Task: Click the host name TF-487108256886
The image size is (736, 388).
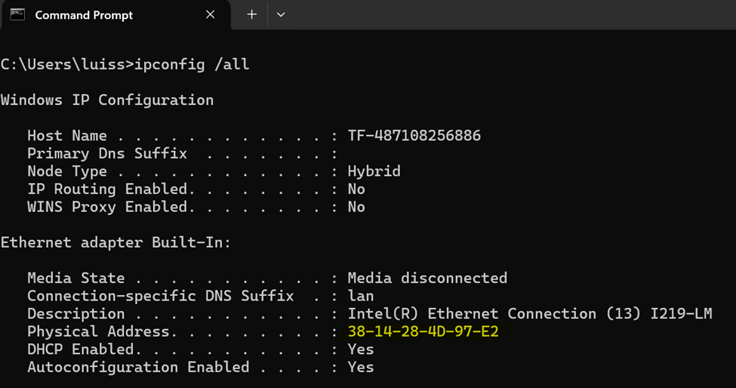Action: coord(414,136)
